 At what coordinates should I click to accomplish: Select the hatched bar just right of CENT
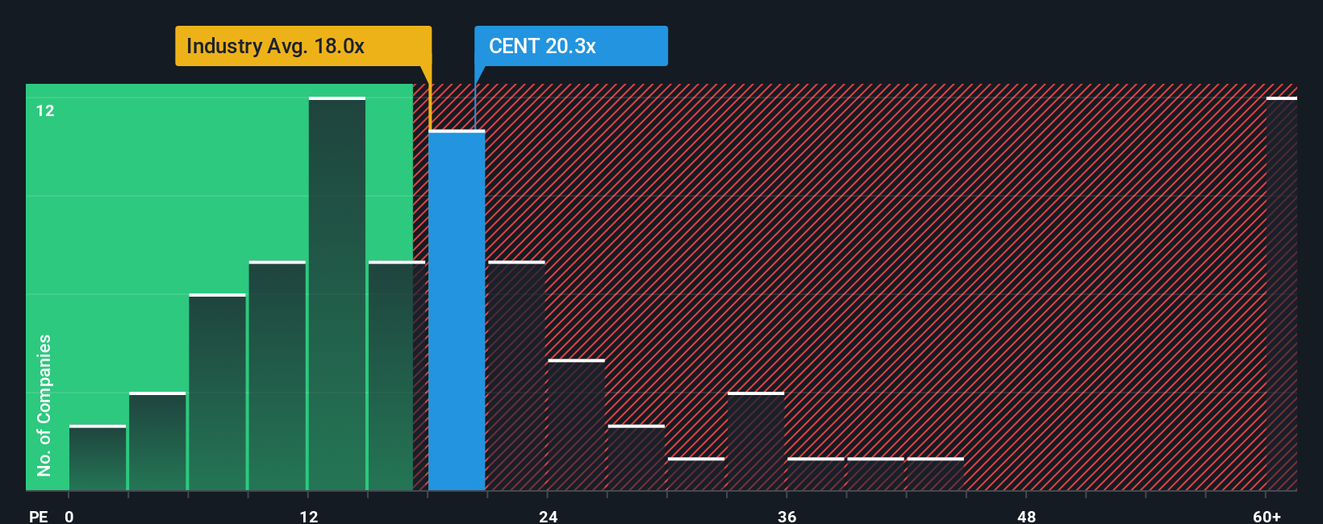pyautogui.click(x=516, y=376)
